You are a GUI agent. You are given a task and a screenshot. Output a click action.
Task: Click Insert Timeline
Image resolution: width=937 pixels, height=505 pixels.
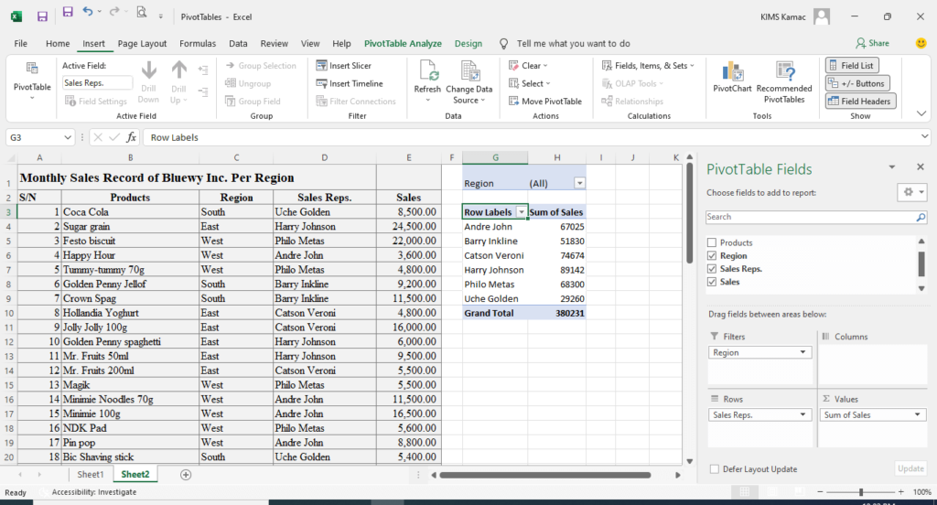350,83
